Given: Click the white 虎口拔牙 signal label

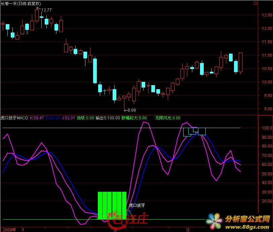Looking at the screenshot, I should coord(137,206).
